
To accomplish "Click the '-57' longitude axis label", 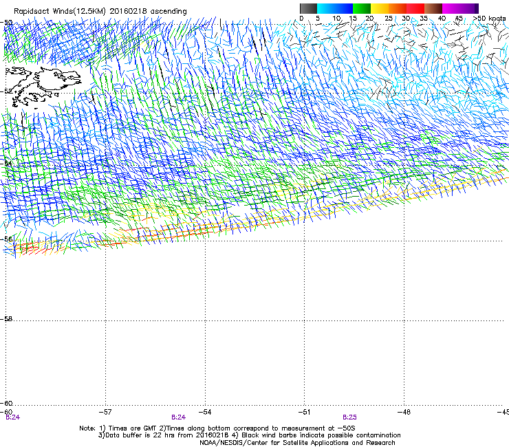I will [105, 412].
